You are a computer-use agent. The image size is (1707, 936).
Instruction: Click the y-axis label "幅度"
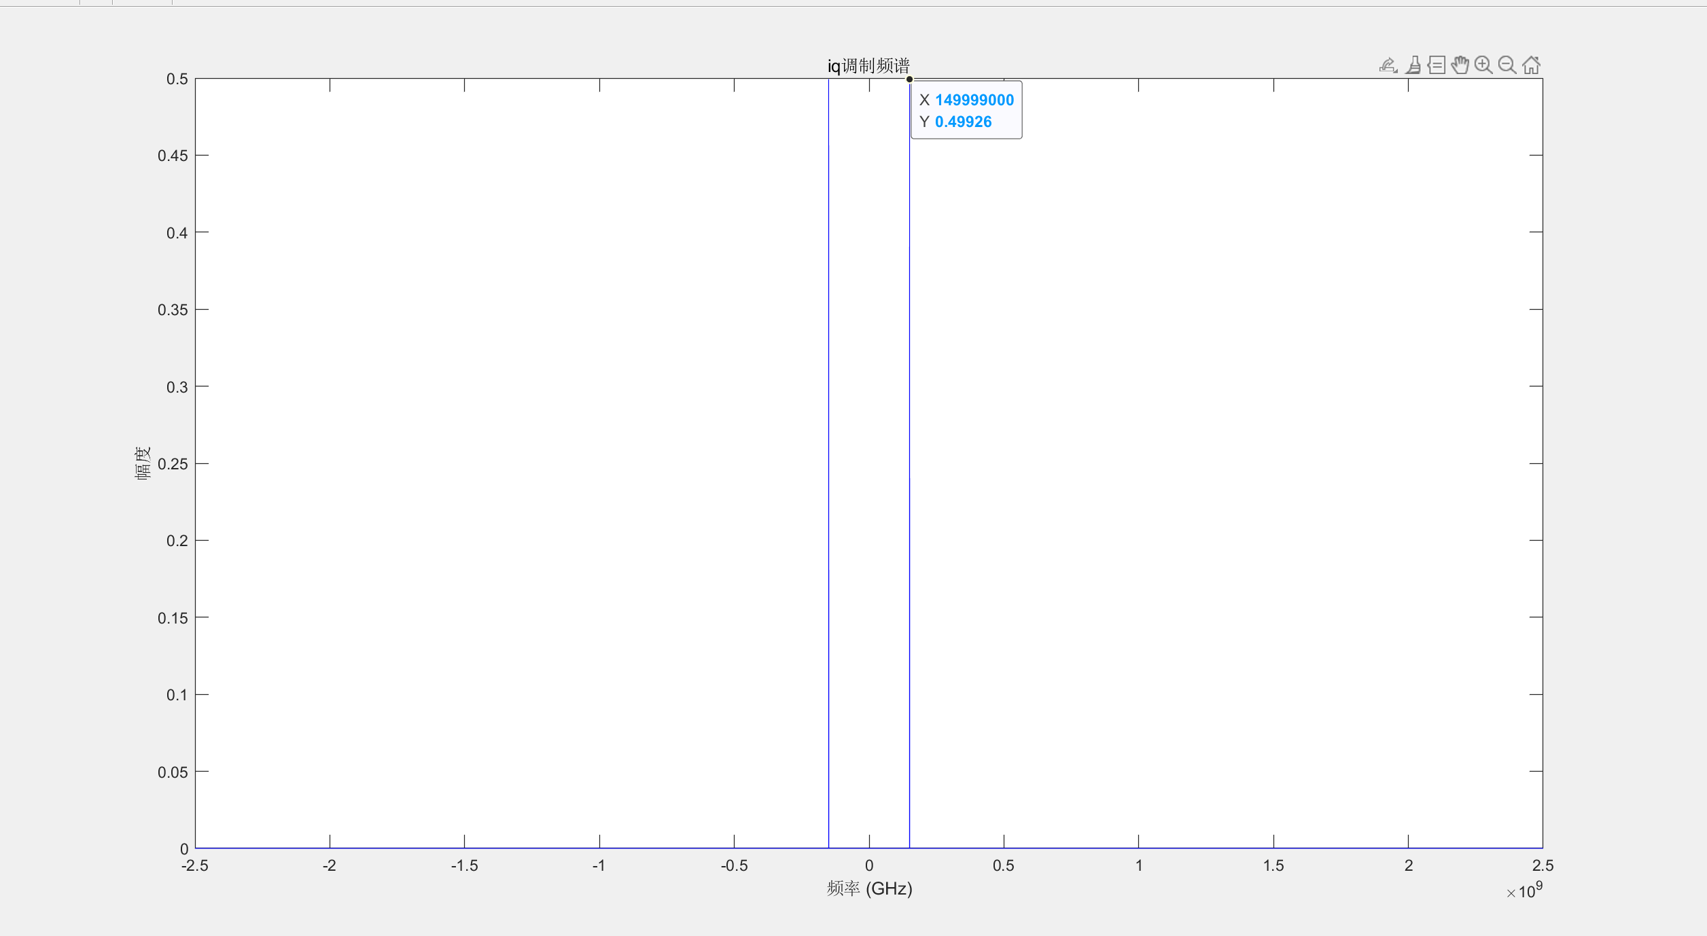(142, 463)
